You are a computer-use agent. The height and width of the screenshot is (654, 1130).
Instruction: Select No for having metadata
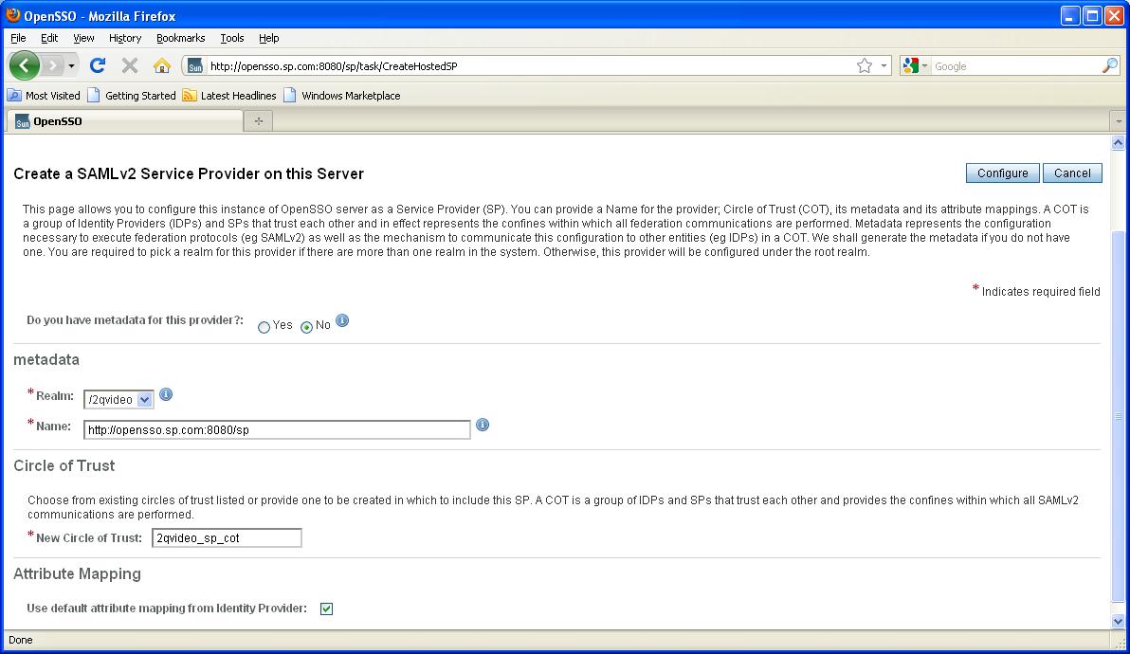[x=306, y=327]
